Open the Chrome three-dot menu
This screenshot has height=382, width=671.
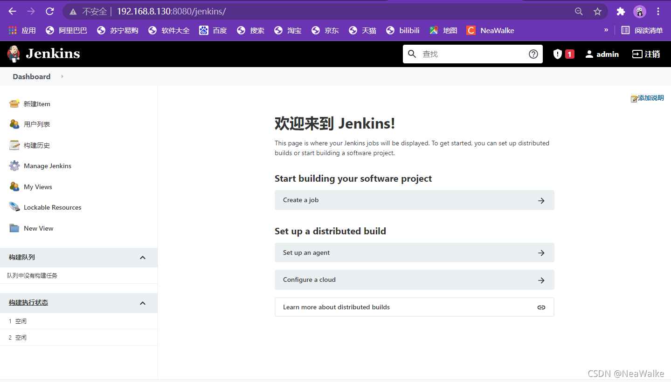[658, 11]
